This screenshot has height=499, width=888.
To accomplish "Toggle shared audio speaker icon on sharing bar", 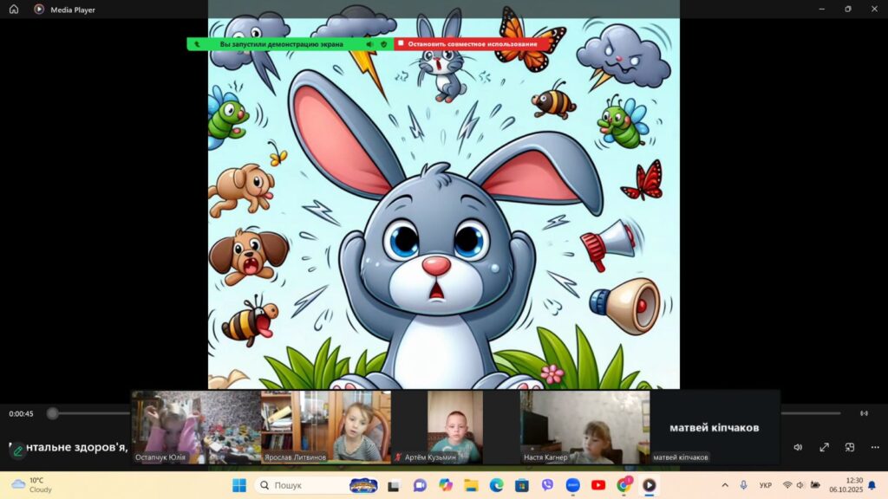I will pos(370,43).
